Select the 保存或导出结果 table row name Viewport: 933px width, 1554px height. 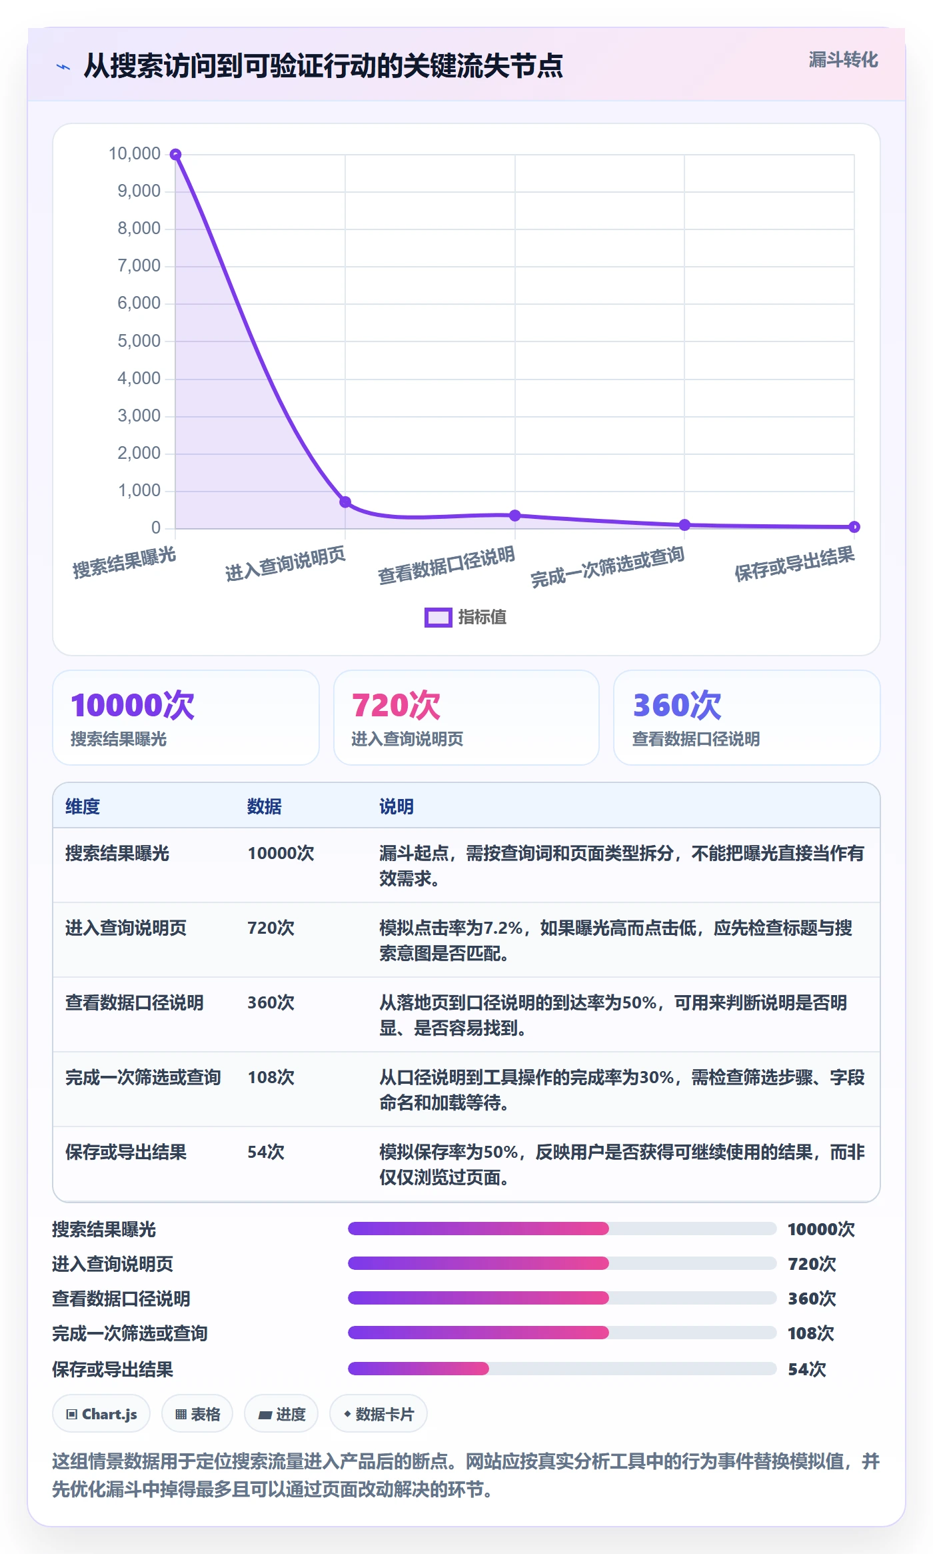126,1152
